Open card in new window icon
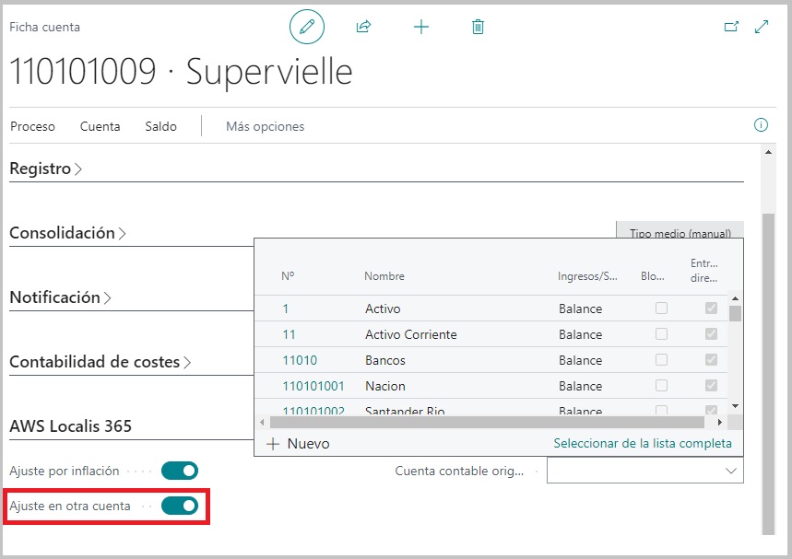 731,27
